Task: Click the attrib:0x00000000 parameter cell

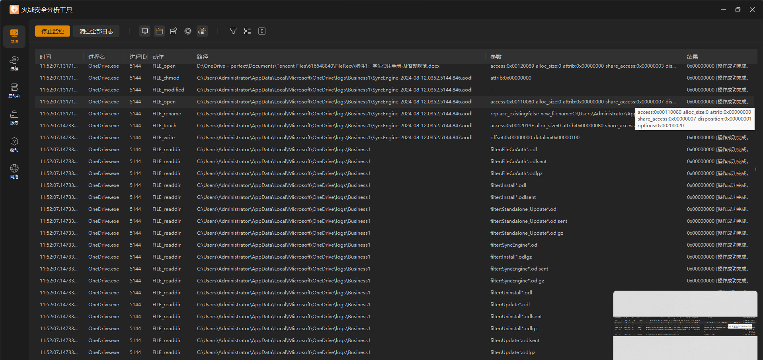Action: [x=511, y=78]
